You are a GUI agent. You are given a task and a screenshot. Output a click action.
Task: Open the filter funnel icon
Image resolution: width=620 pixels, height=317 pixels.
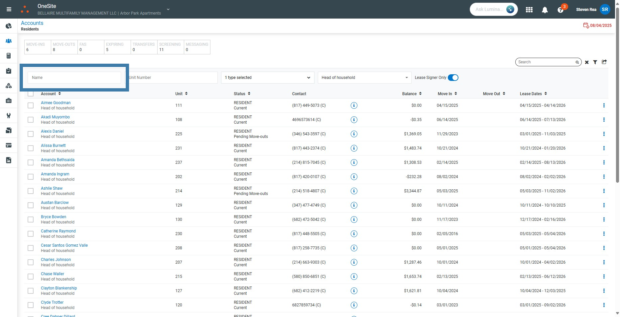click(595, 62)
